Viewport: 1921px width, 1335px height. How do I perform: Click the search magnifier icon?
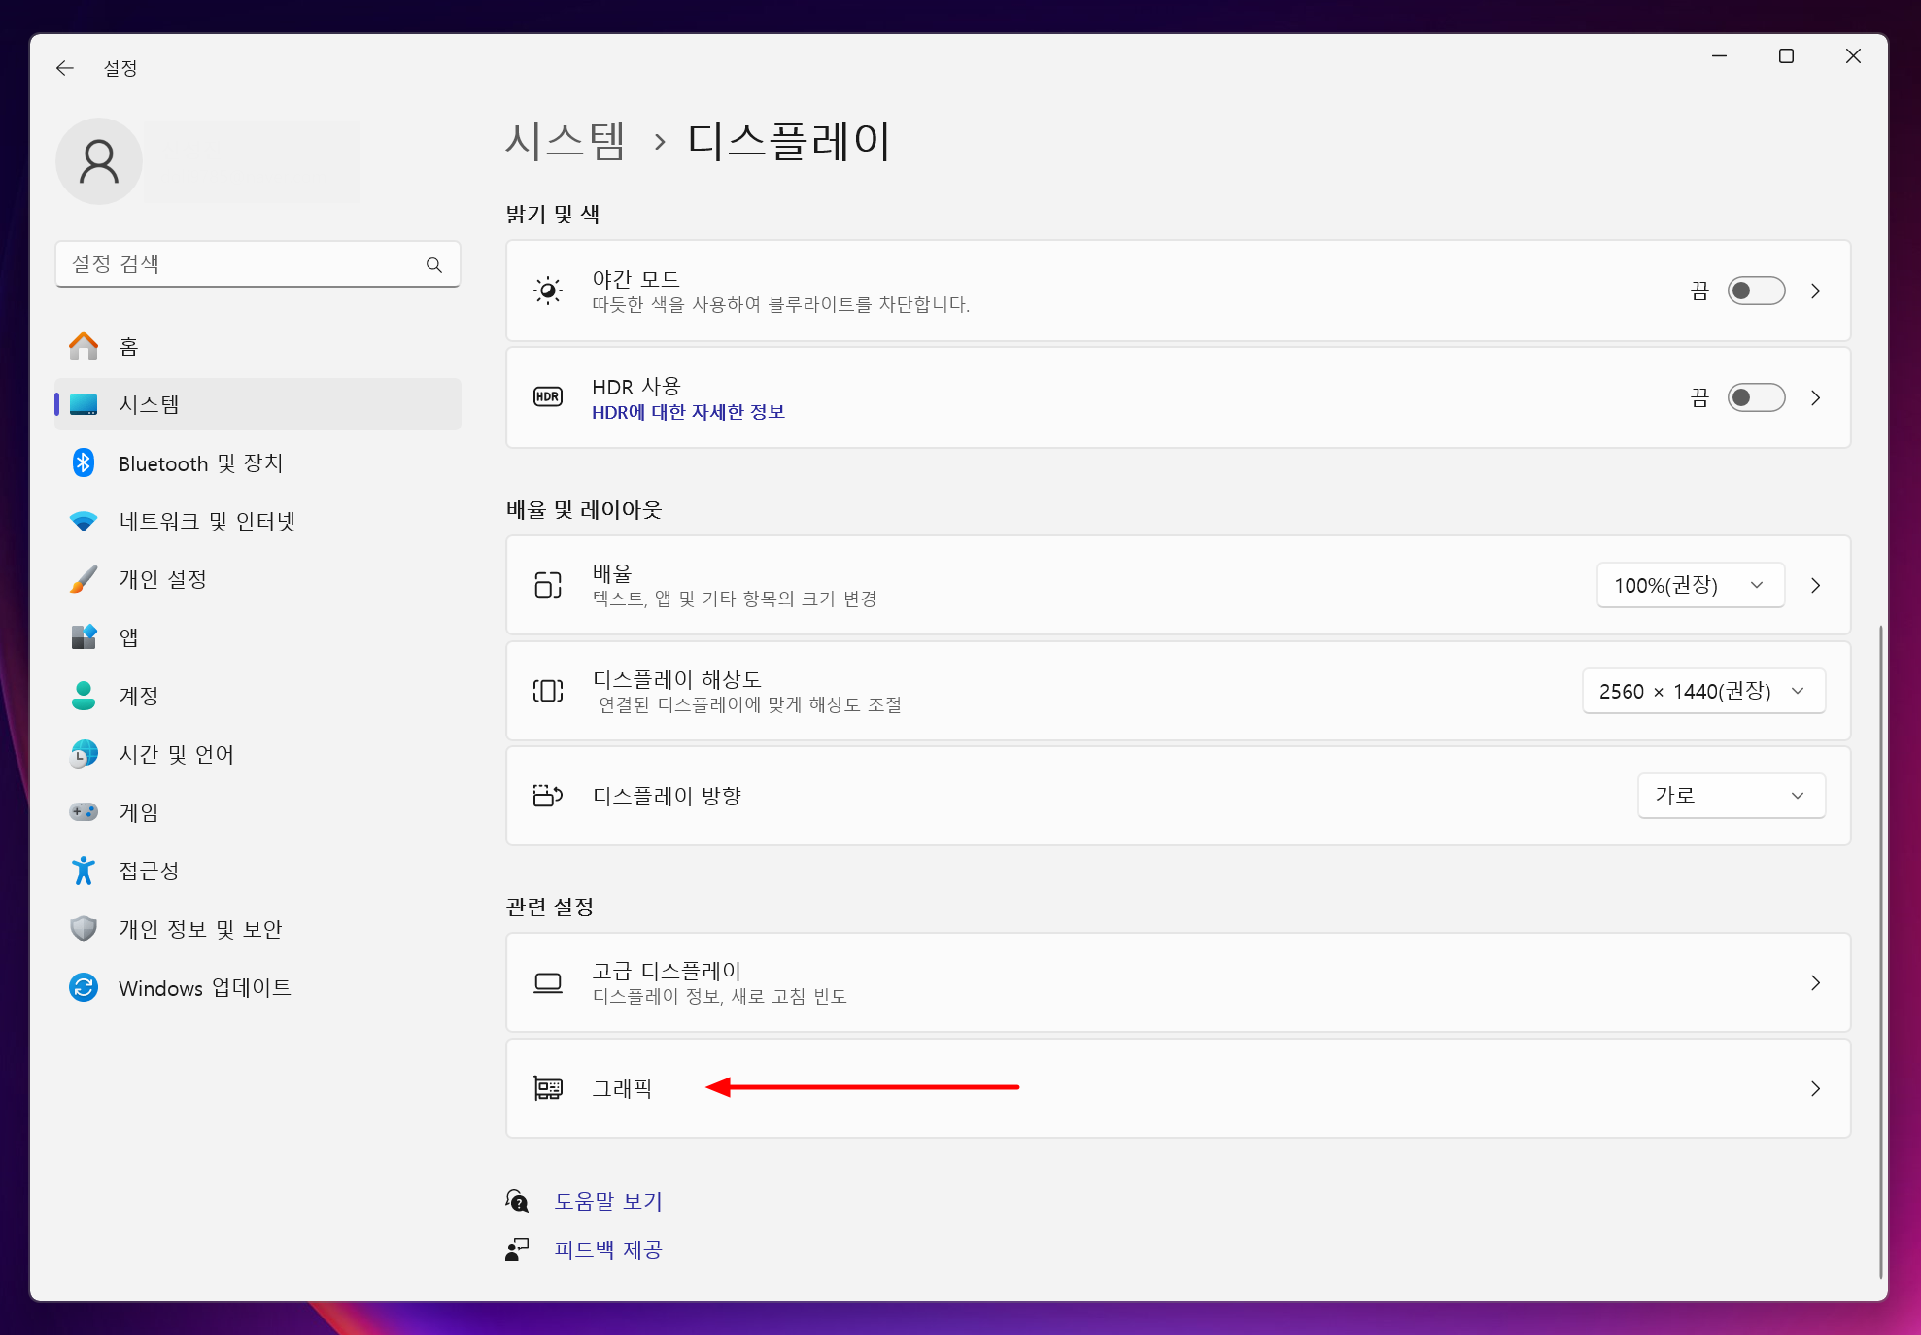tap(434, 265)
